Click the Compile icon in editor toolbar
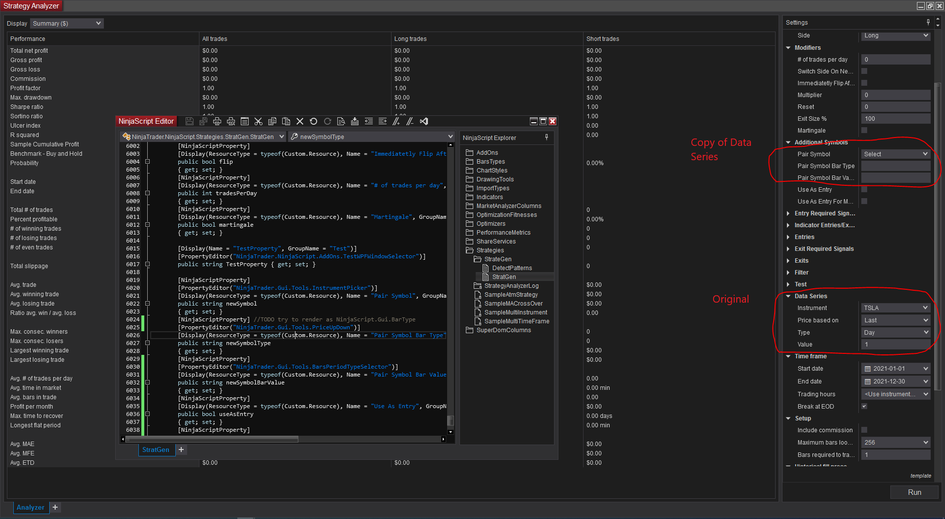 click(x=355, y=121)
